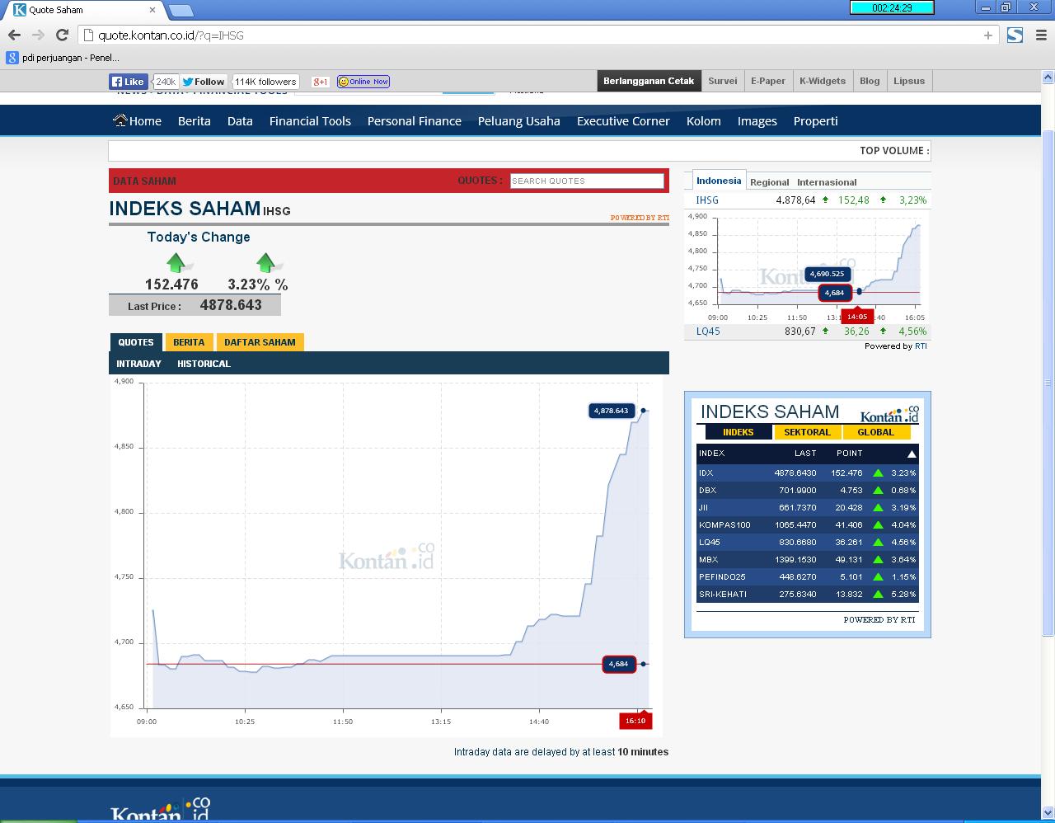
Task: Open the Lipsus link
Action: (x=909, y=81)
